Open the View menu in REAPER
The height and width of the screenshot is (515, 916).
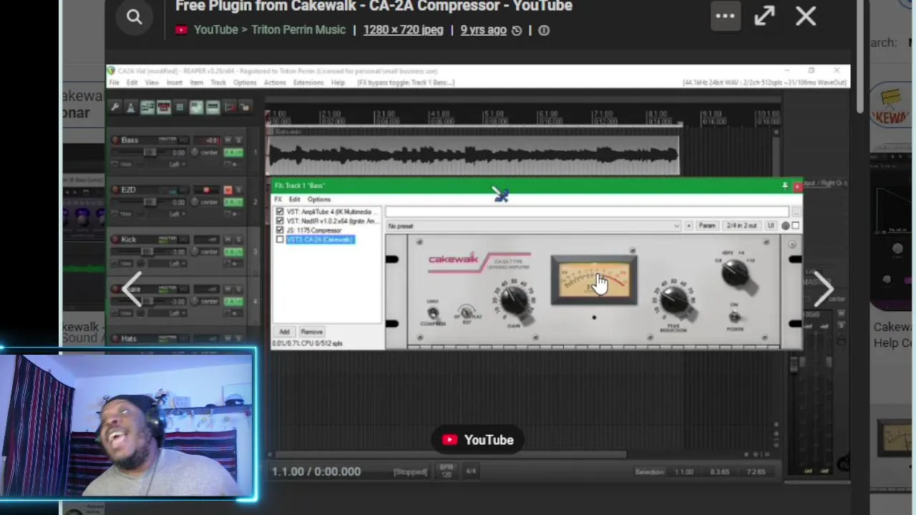point(152,82)
